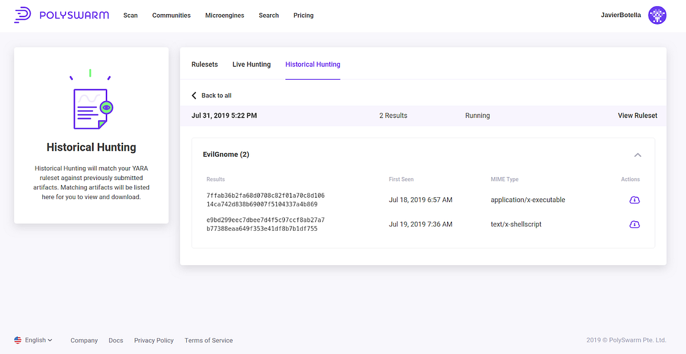
Task: Open the Privacy Policy link
Action: pyautogui.click(x=154, y=341)
